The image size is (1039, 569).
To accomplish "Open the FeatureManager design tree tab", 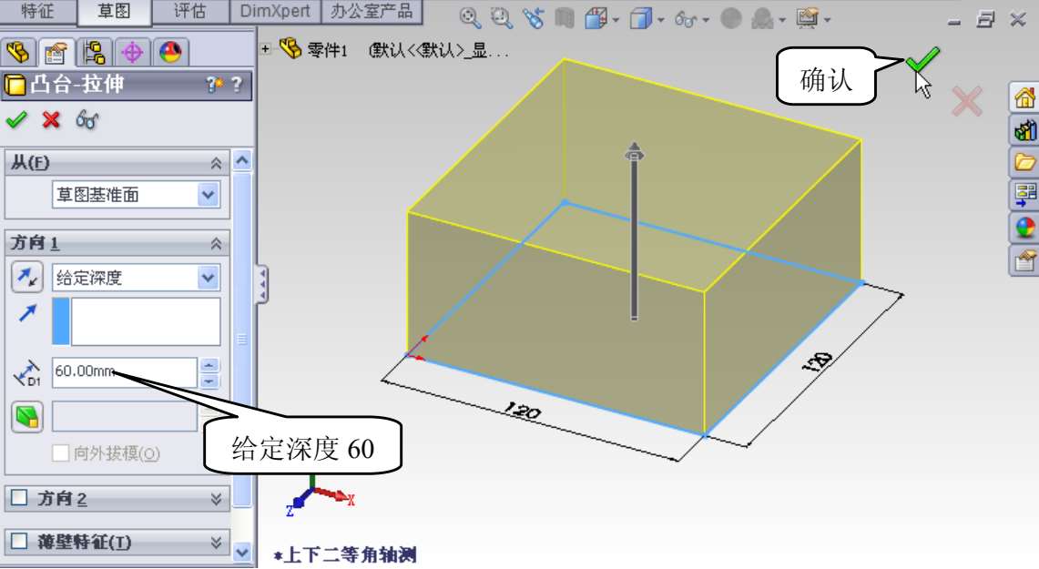I will 21,53.
